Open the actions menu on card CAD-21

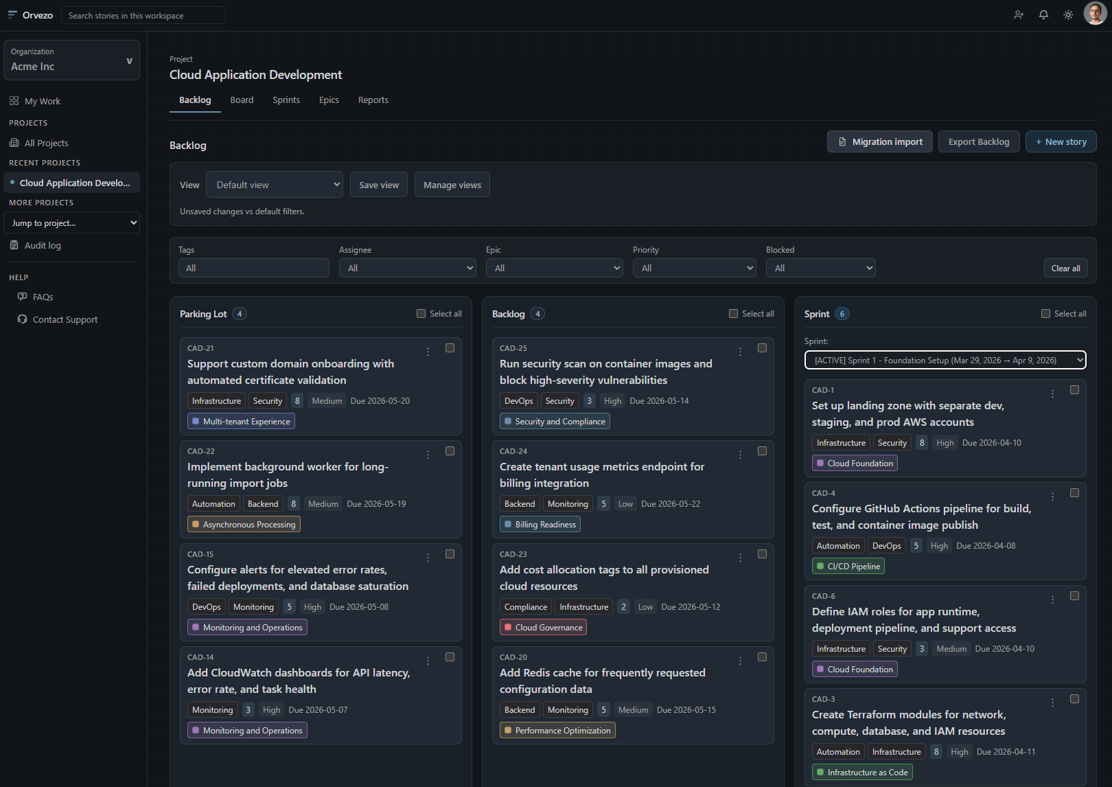[x=428, y=351]
